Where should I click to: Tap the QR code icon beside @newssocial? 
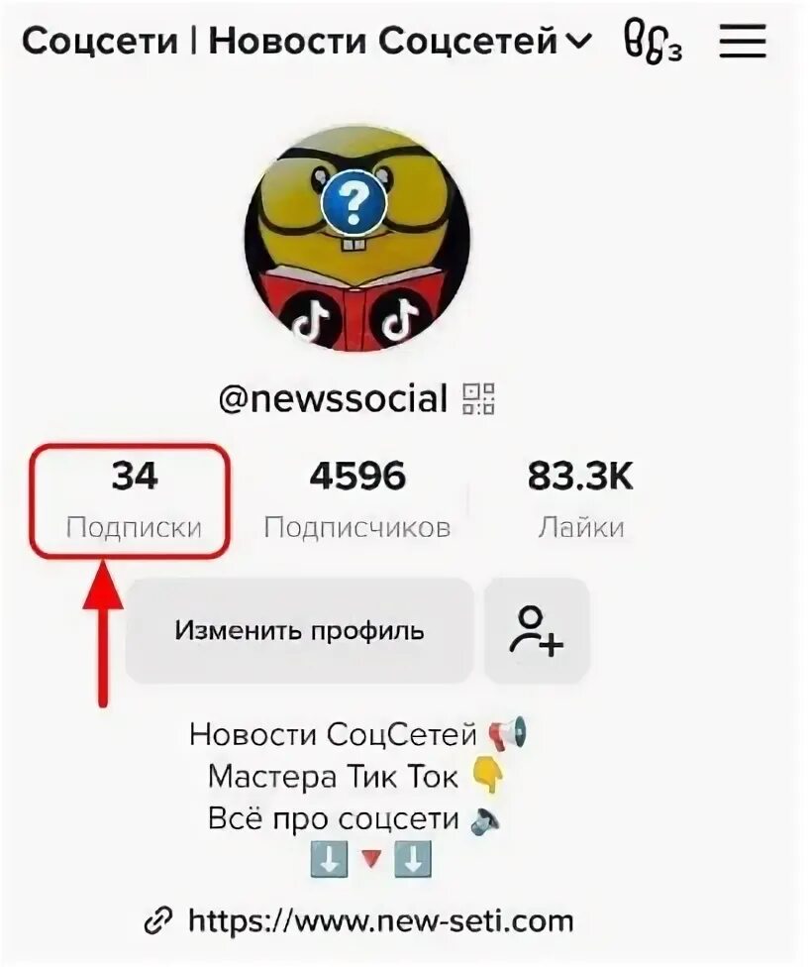tap(479, 399)
